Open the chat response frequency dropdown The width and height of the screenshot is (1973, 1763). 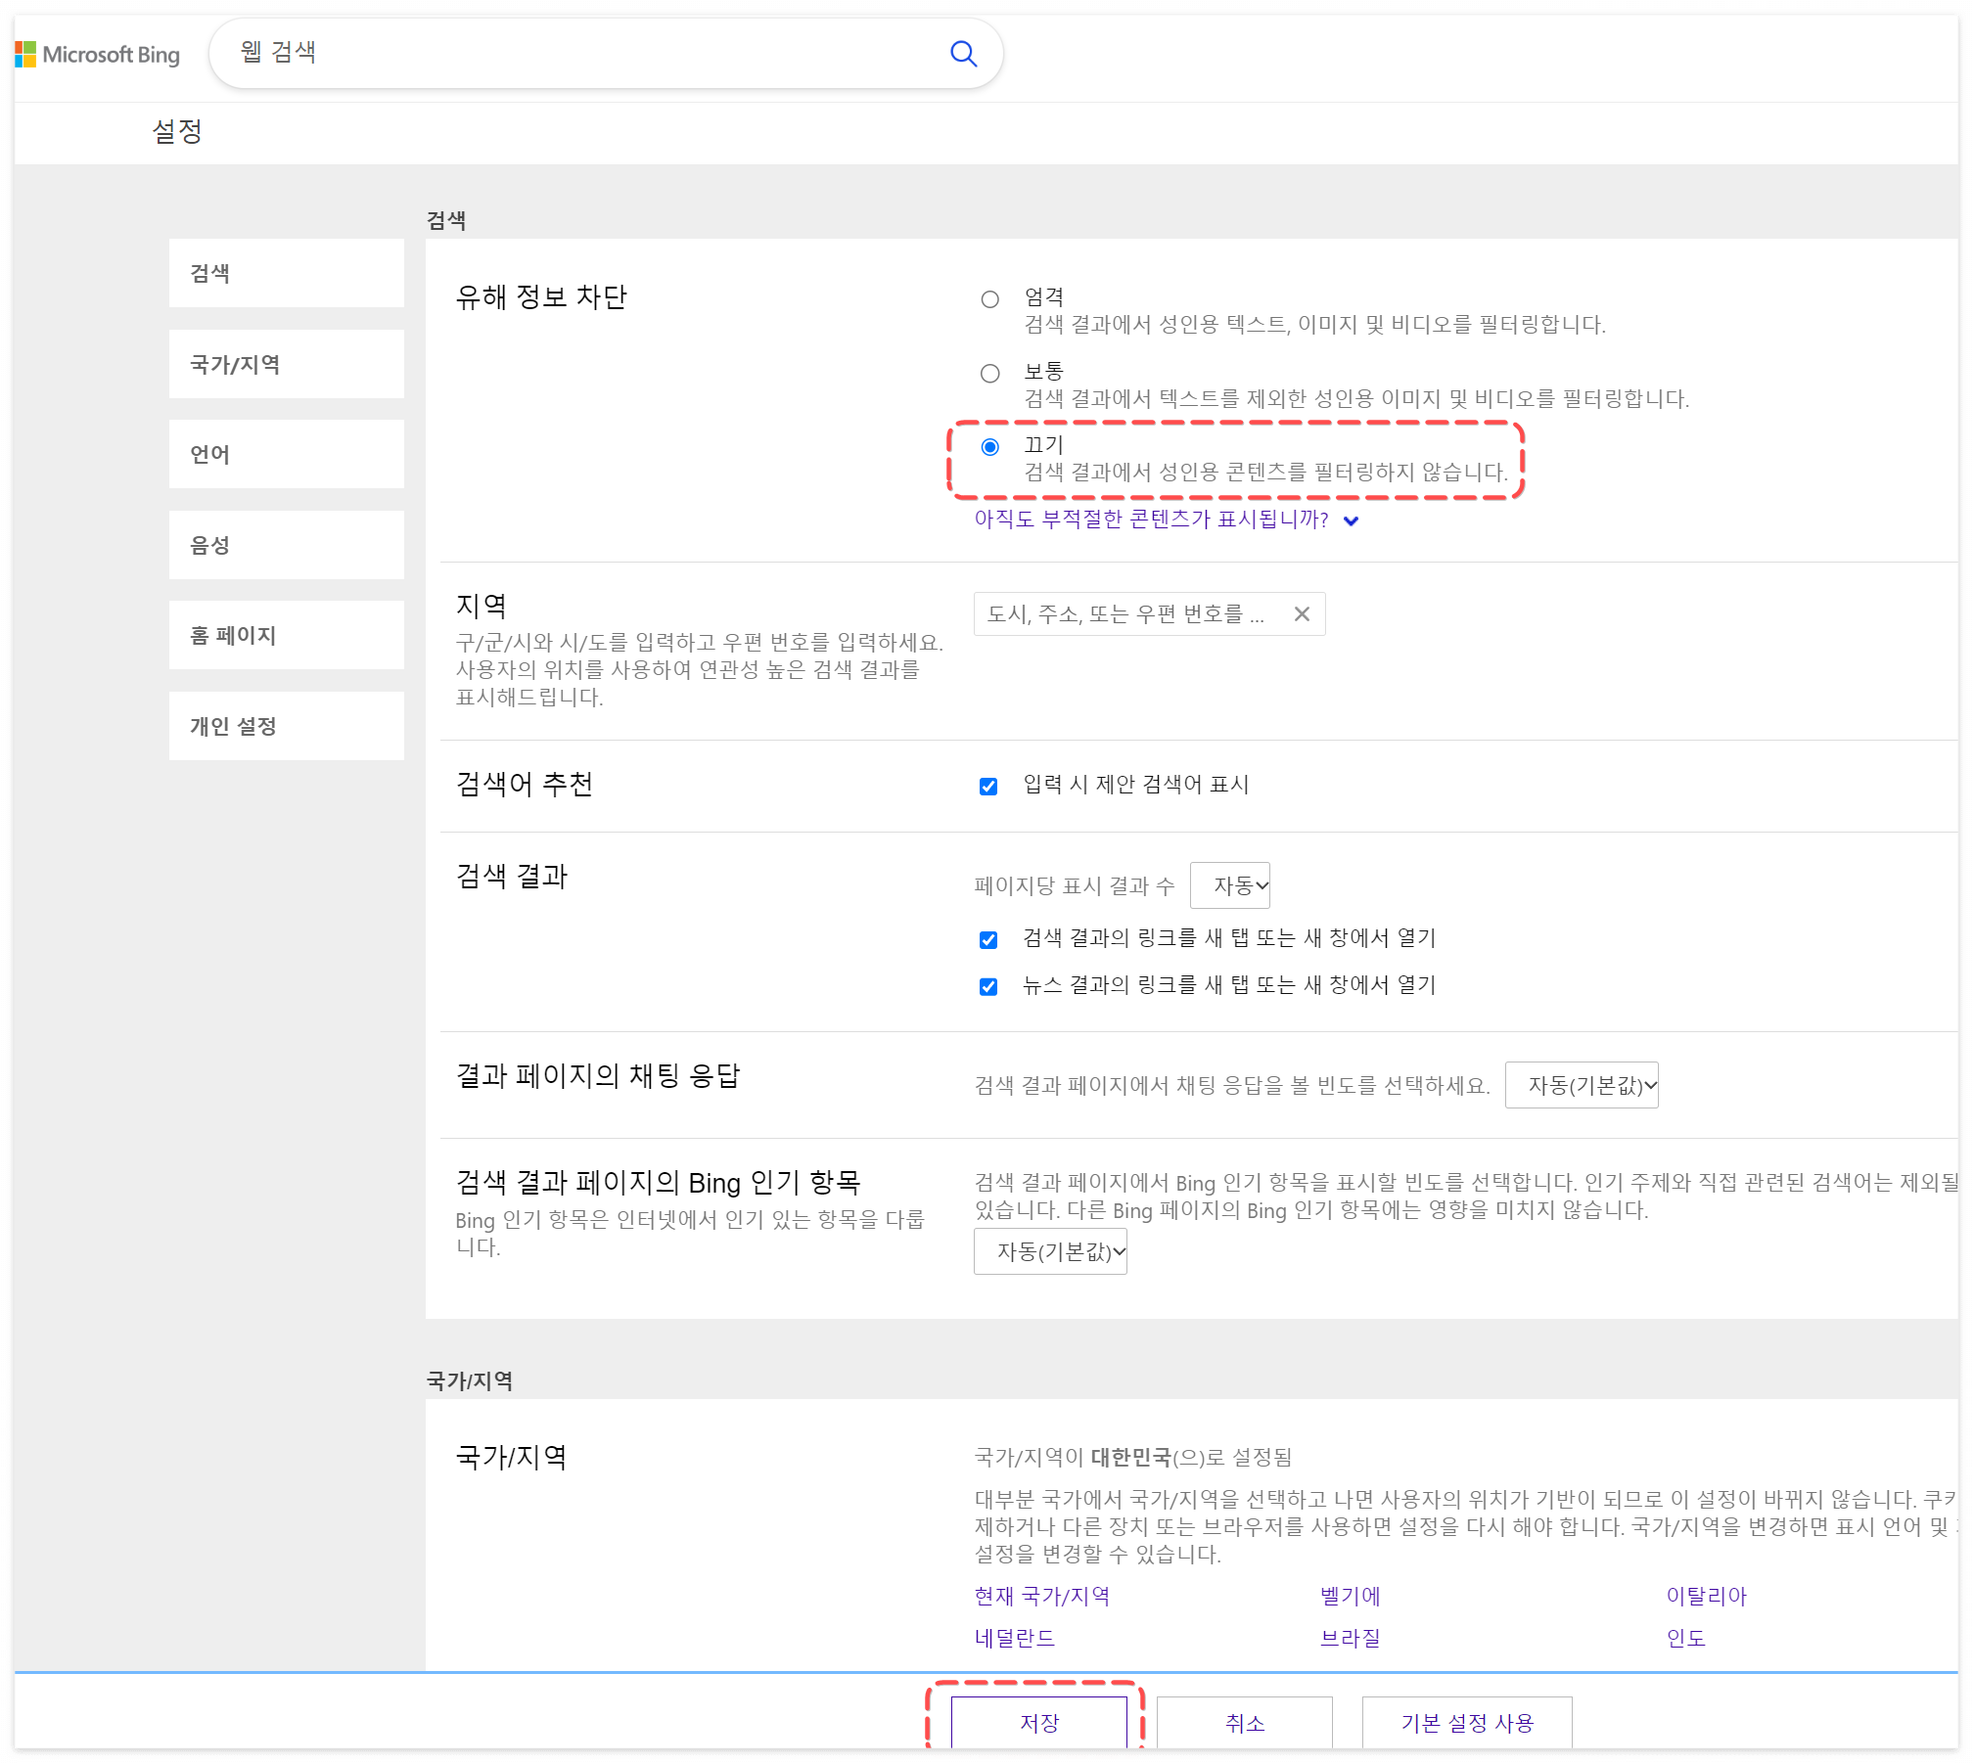[x=1582, y=1086]
